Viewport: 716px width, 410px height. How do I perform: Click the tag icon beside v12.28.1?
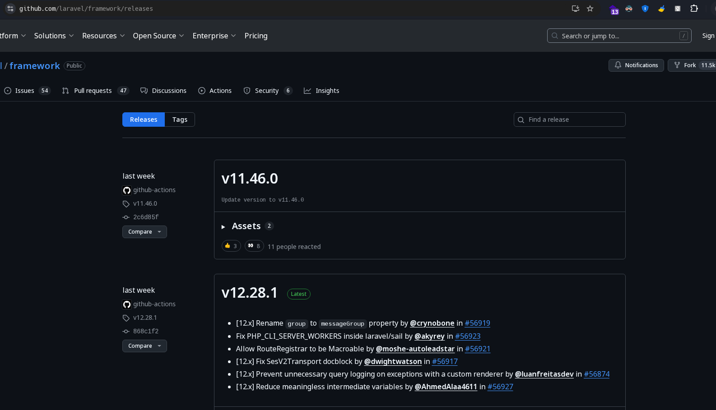click(x=126, y=318)
